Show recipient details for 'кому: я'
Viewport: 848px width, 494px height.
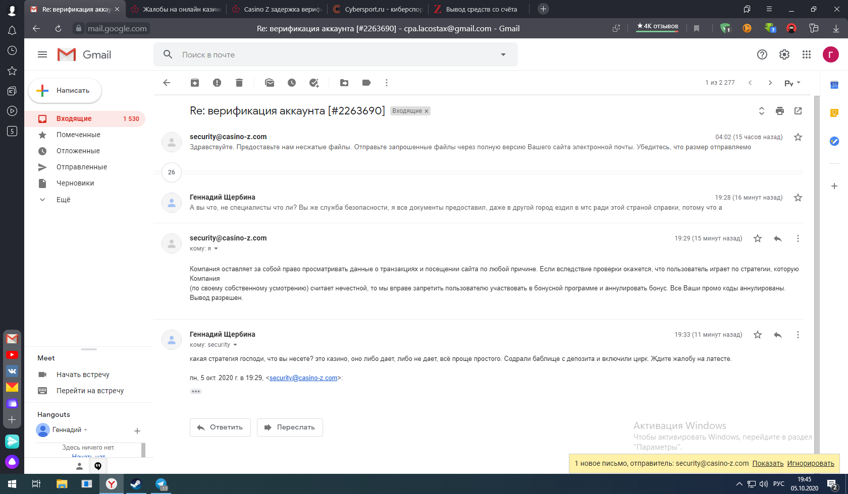tap(216, 249)
